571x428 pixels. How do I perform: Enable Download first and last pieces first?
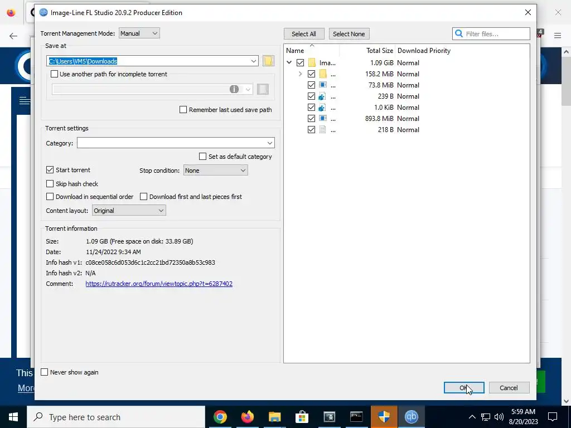point(143,197)
